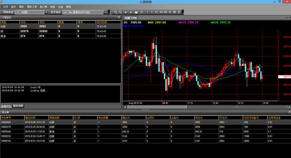
Task: Switch chart to 1-minute period
Action: click(x=147, y=12)
